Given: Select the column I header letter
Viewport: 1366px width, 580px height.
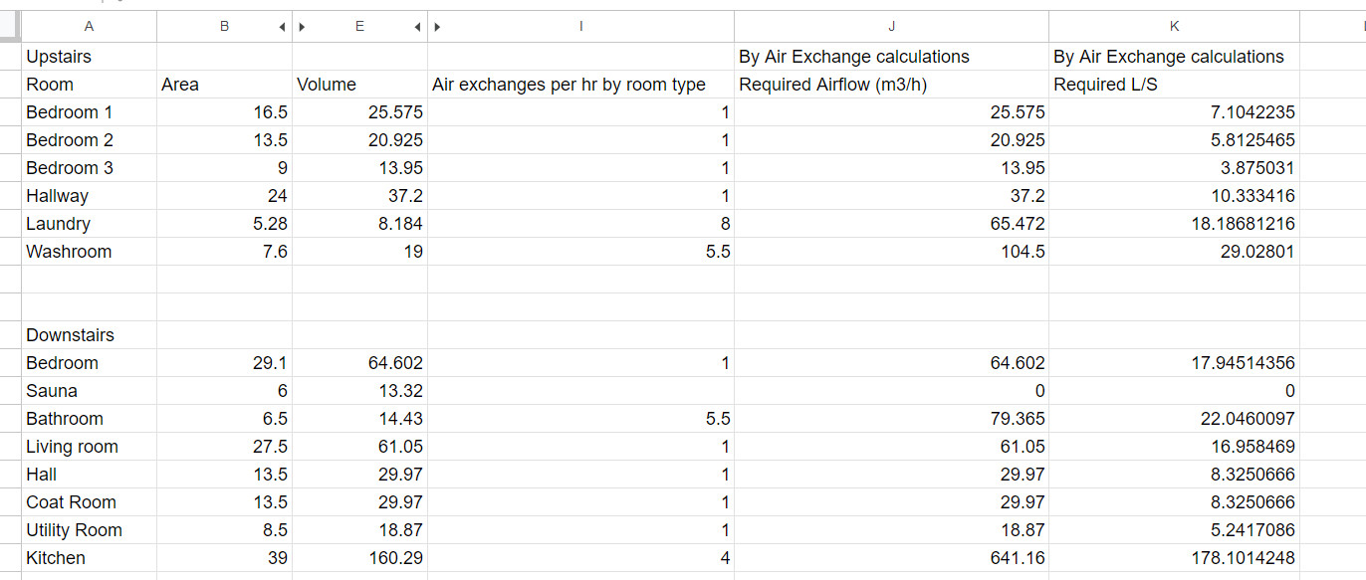Looking at the screenshot, I should [581, 27].
